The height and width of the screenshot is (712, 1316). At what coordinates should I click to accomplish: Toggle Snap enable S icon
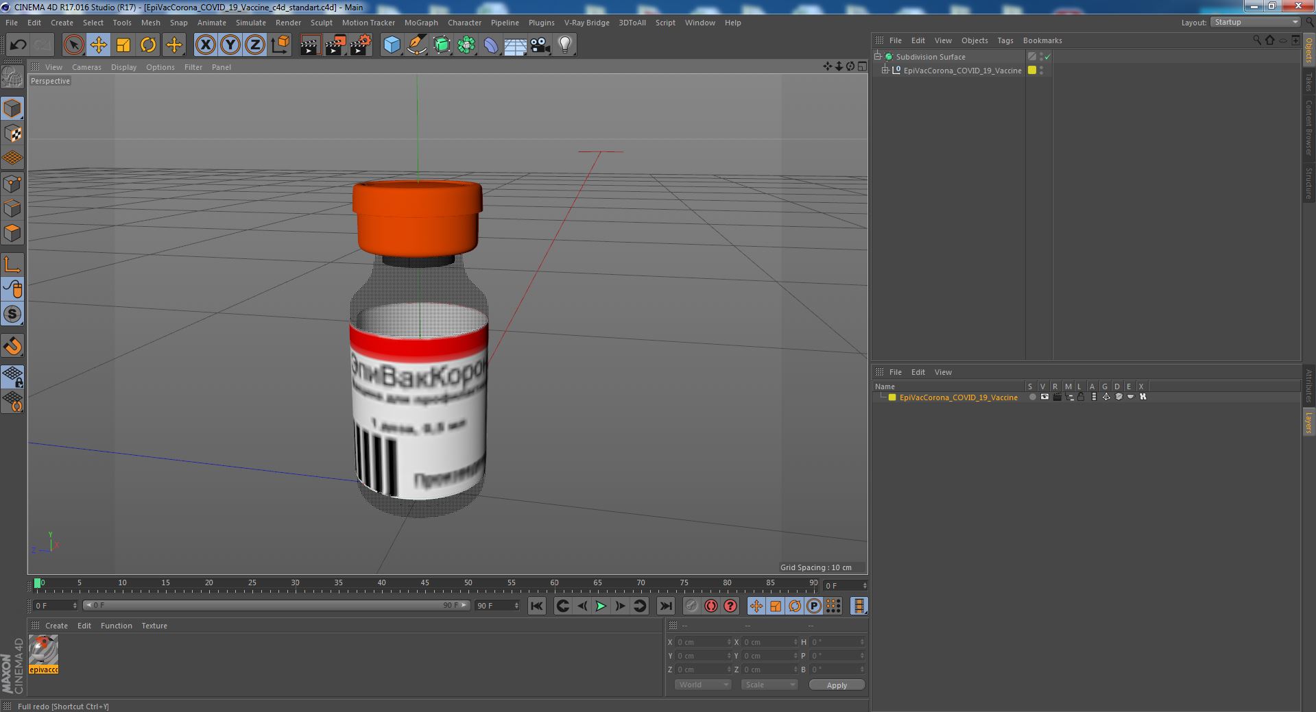[12, 314]
